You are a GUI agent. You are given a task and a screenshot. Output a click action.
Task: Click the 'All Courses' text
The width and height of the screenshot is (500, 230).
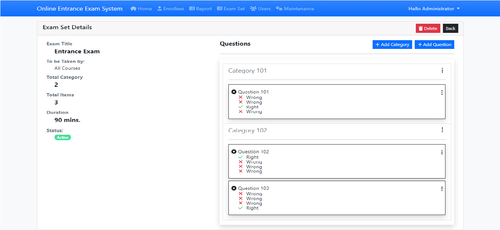pos(67,68)
